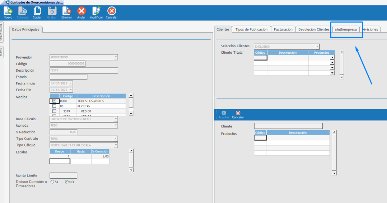Open the Herramientas side panel
The image size is (387, 203).
[x=1, y=32]
